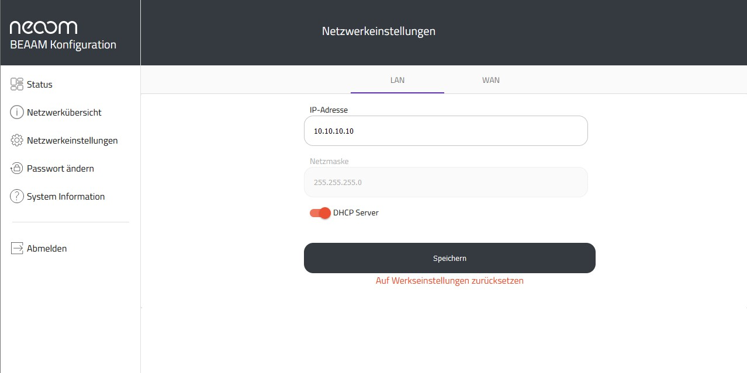The image size is (747, 373).
Task: Focus the IP-Adresse input field
Action: click(445, 131)
